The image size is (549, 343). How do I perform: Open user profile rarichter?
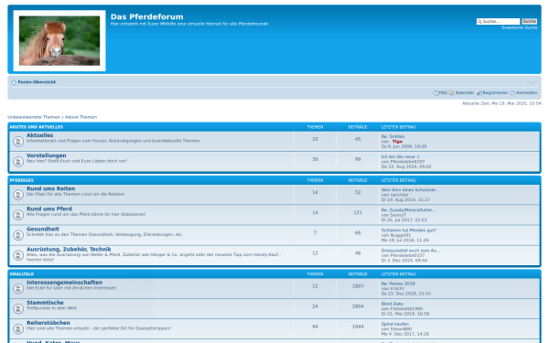tap(400, 195)
